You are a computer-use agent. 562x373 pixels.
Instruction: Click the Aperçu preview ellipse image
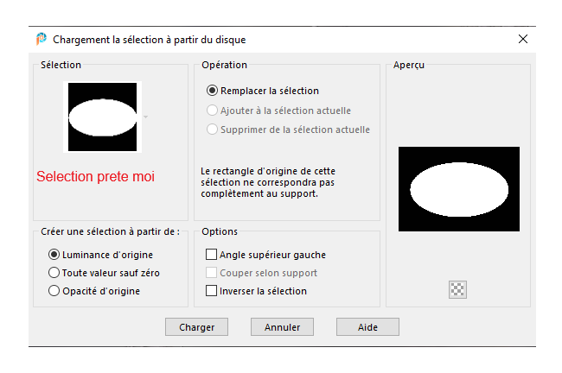(x=459, y=189)
